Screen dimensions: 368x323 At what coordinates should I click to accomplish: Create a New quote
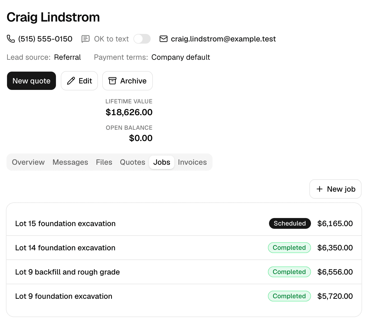pos(31,81)
